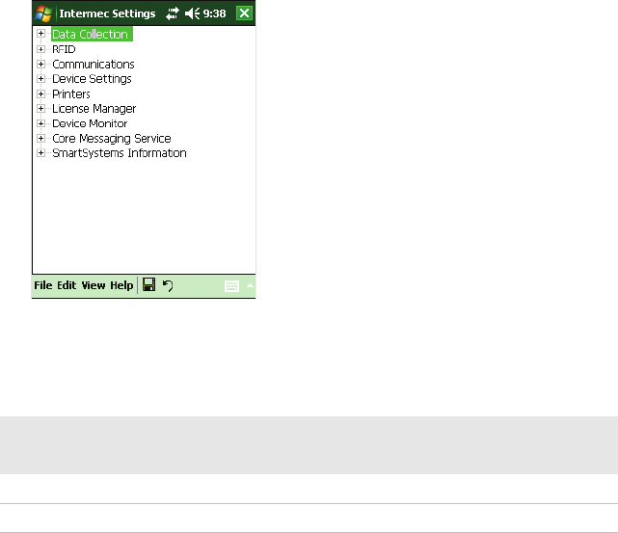
Task: Expand the Data Collection node
Action: [41, 34]
